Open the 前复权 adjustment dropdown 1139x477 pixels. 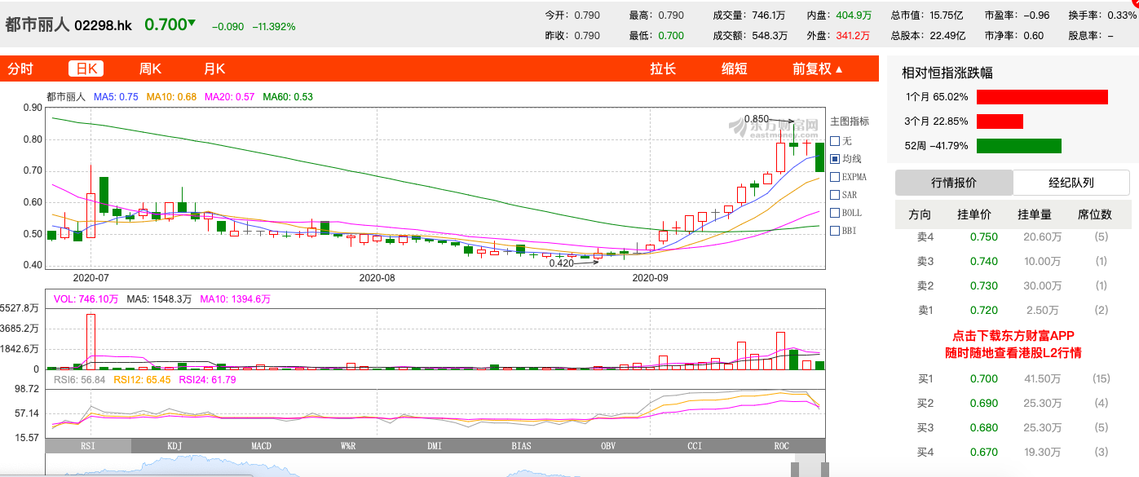tap(818, 68)
